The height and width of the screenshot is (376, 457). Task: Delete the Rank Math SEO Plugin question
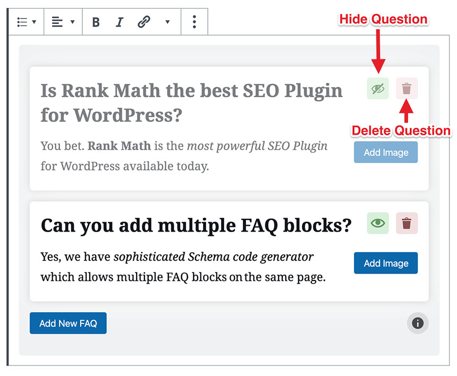pos(407,88)
